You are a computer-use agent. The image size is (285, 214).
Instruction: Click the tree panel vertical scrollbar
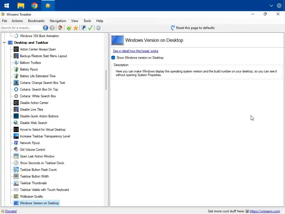[x=106, y=80]
